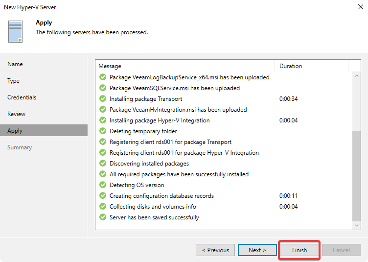Switch to the Type wizard step
The image size is (368, 262).
coord(14,81)
